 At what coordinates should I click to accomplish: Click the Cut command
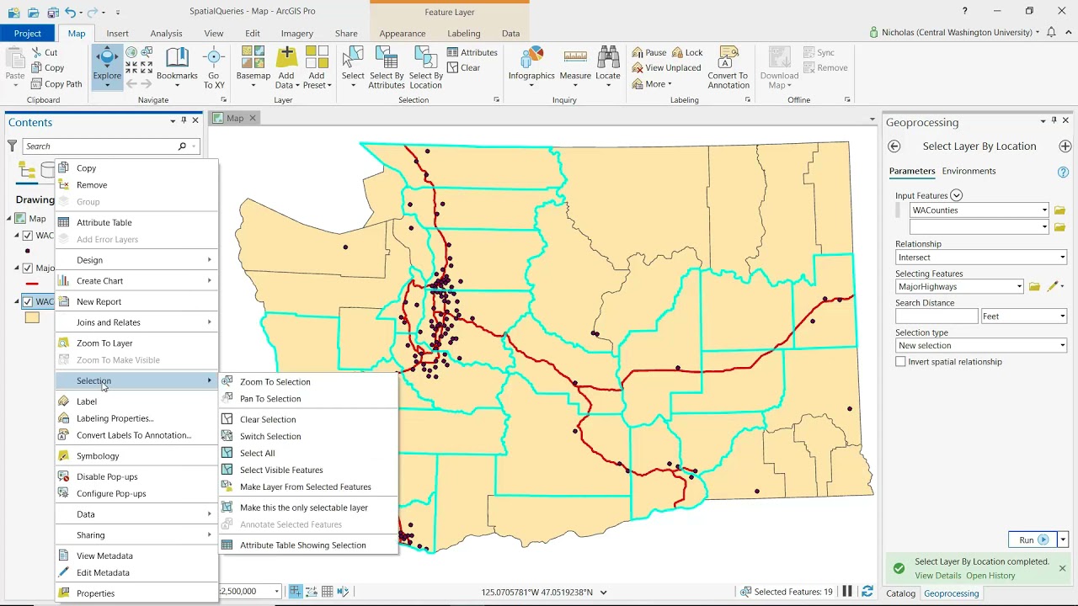click(45, 52)
